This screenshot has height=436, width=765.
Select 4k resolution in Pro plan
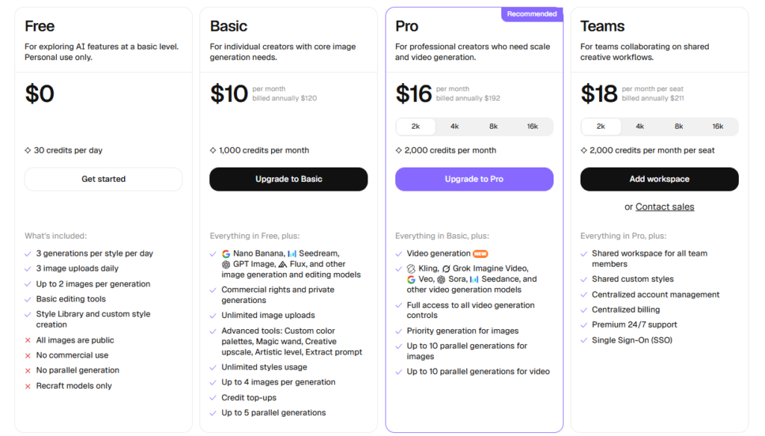(x=454, y=126)
